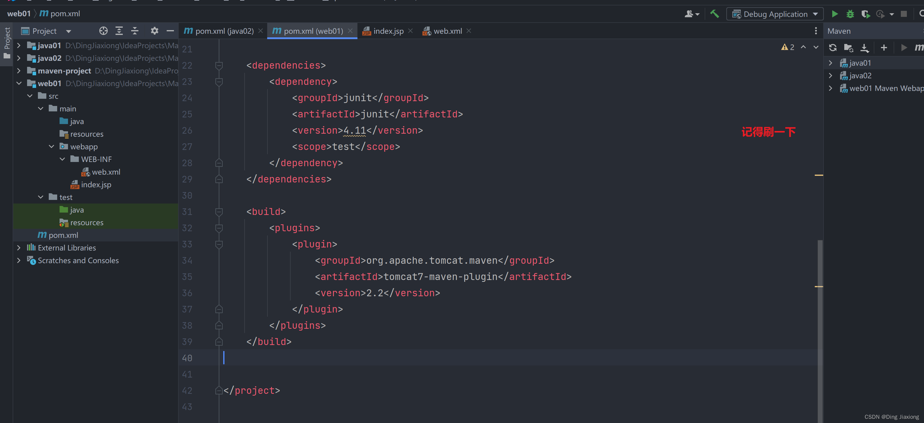Close the pom.xml (web01) tab

tap(351, 31)
